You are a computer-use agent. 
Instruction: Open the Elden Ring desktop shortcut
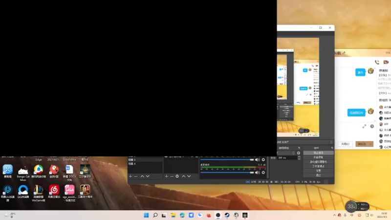(85, 171)
